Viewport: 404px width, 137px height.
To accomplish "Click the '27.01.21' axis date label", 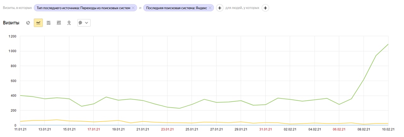I will tap(217, 129).
